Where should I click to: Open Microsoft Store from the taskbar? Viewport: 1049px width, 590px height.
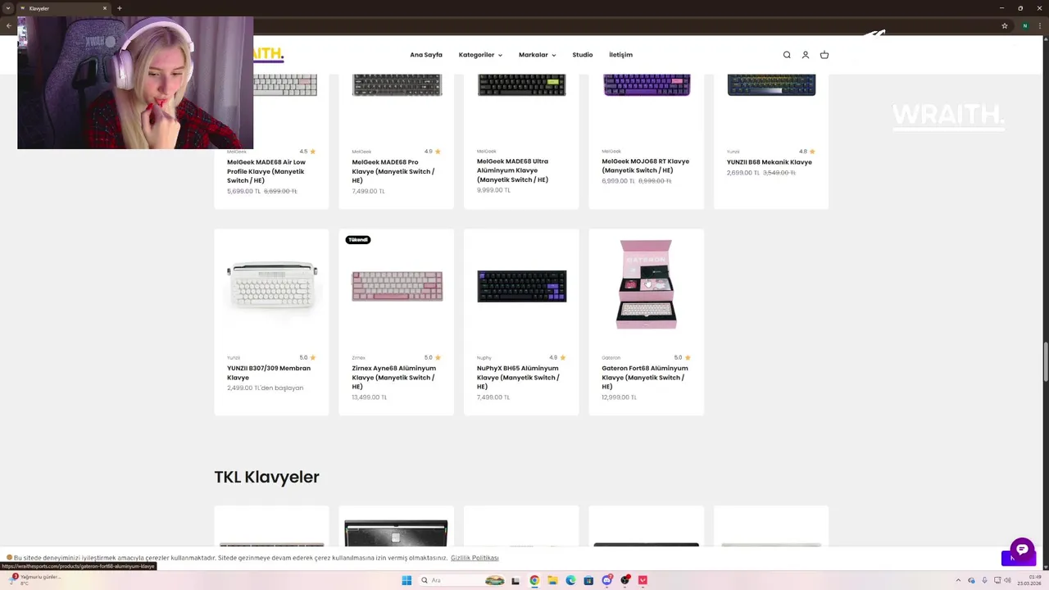[588, 580]
